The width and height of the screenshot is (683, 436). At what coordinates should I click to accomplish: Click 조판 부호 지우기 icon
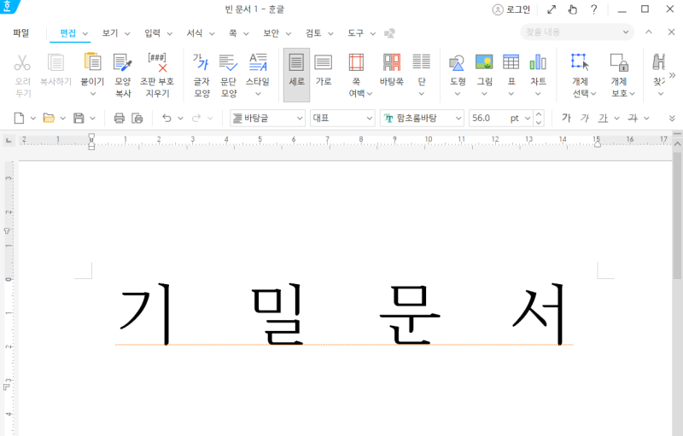pyautogui.click(x=157, y=62)
